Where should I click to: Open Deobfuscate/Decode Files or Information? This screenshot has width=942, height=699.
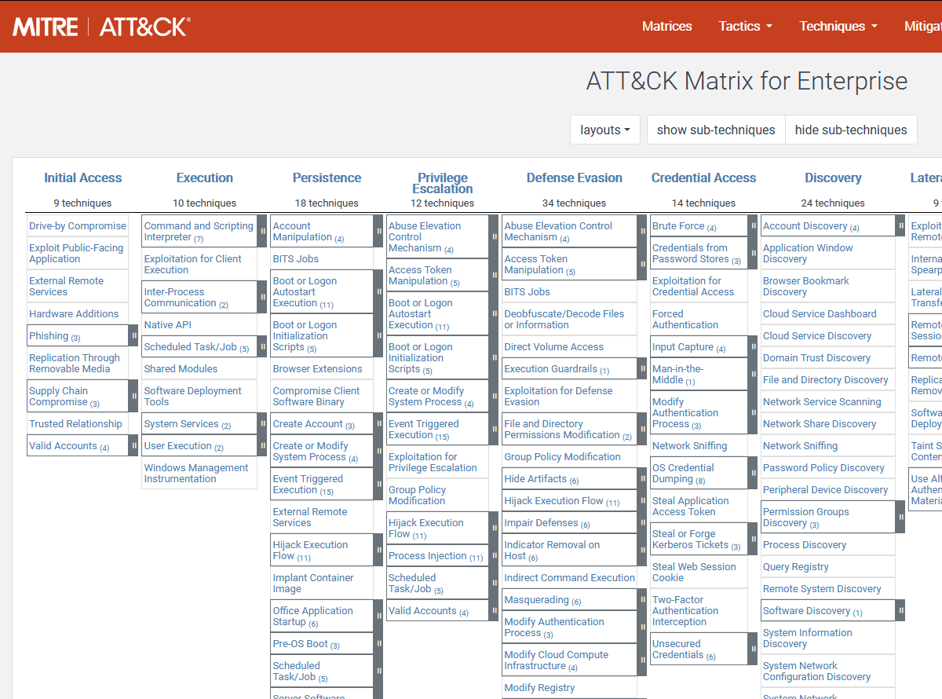(564, 319)
